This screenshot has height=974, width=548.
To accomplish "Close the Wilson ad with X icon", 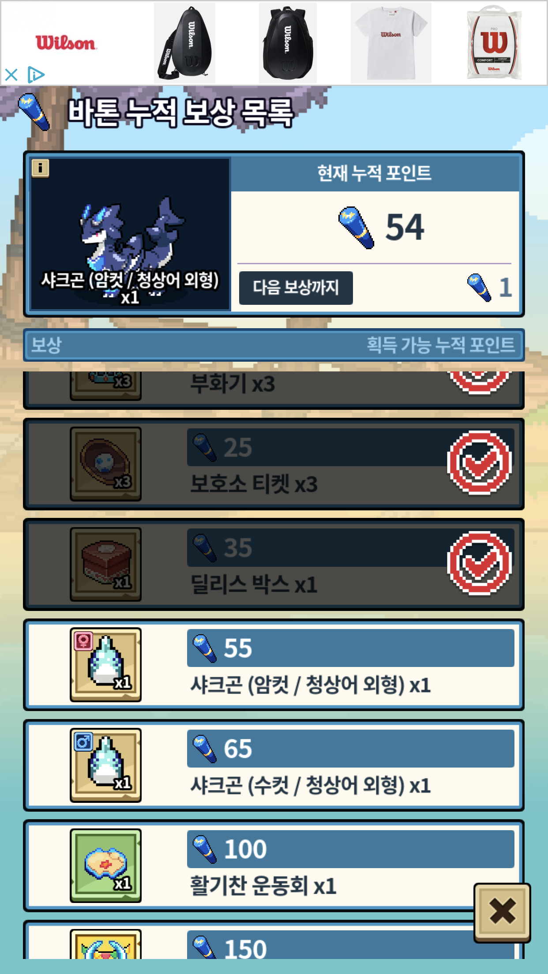I will [11, 75].
